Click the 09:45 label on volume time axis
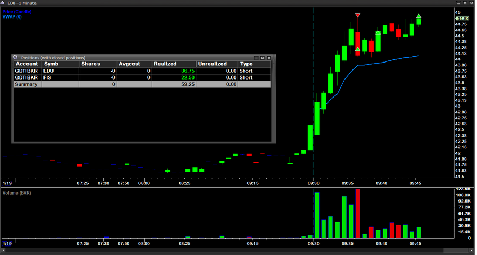477x255 pixels. coord(415,244)
